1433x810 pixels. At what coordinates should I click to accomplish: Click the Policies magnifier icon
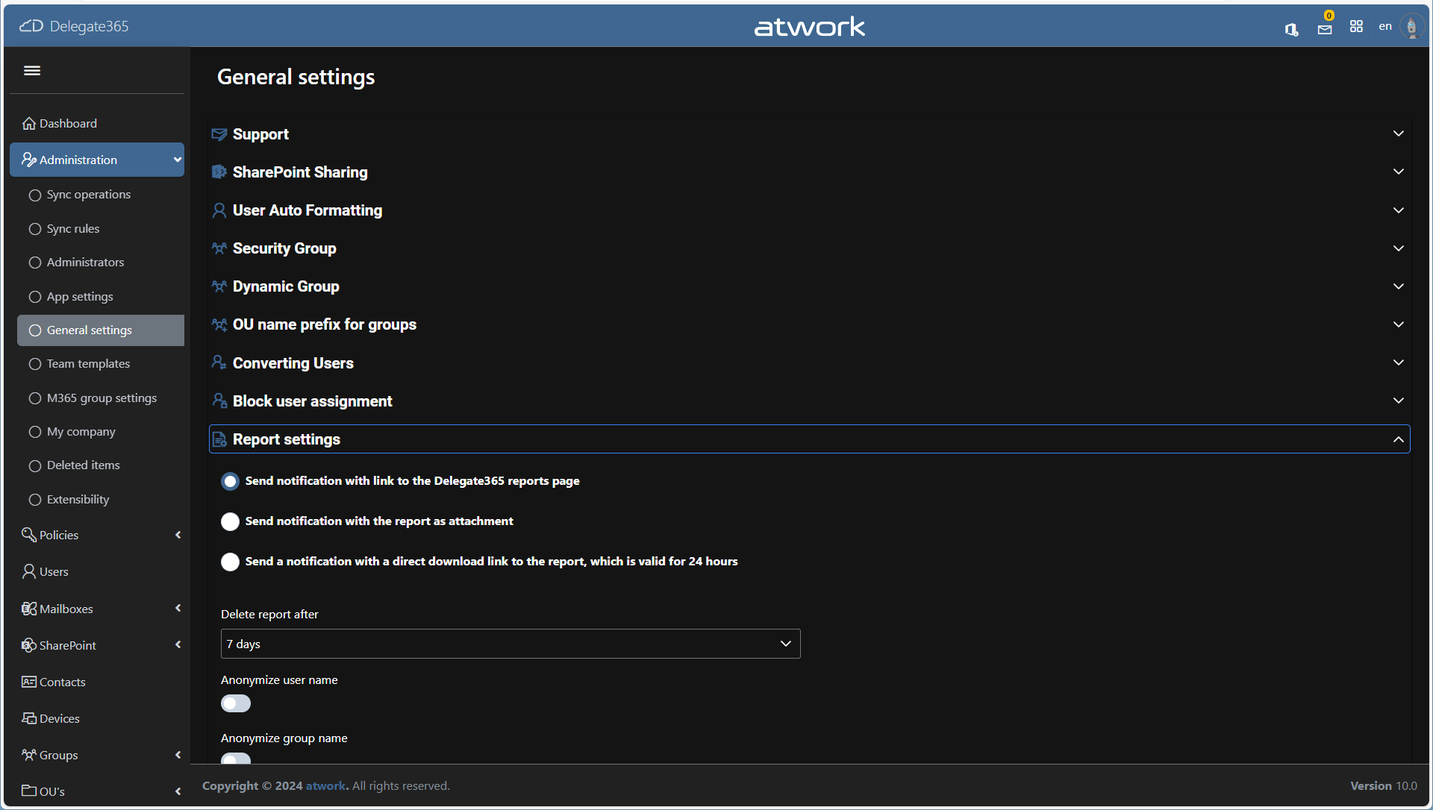tap(29, 535)
